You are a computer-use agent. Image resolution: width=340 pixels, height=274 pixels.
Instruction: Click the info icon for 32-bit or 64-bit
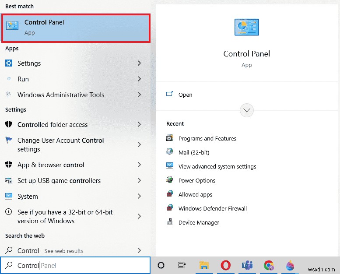(8, 212)
